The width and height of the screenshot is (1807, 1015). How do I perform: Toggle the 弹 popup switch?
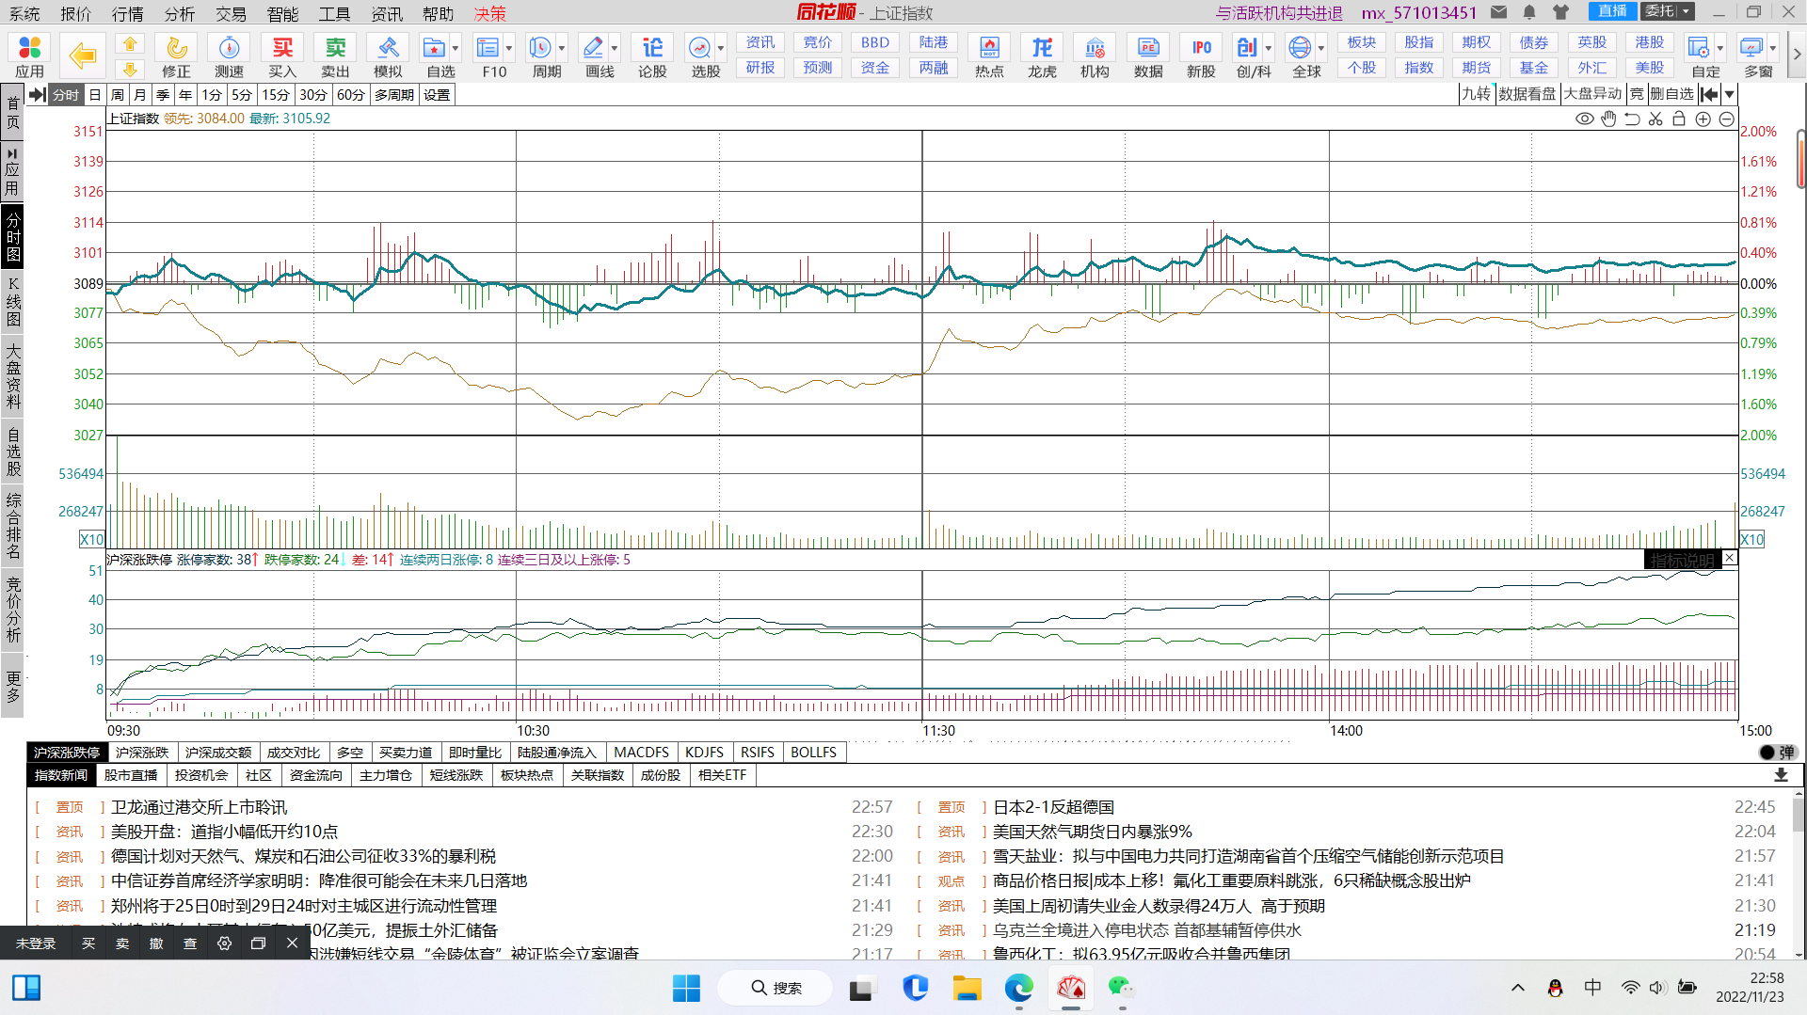(x=1778, y=753)
